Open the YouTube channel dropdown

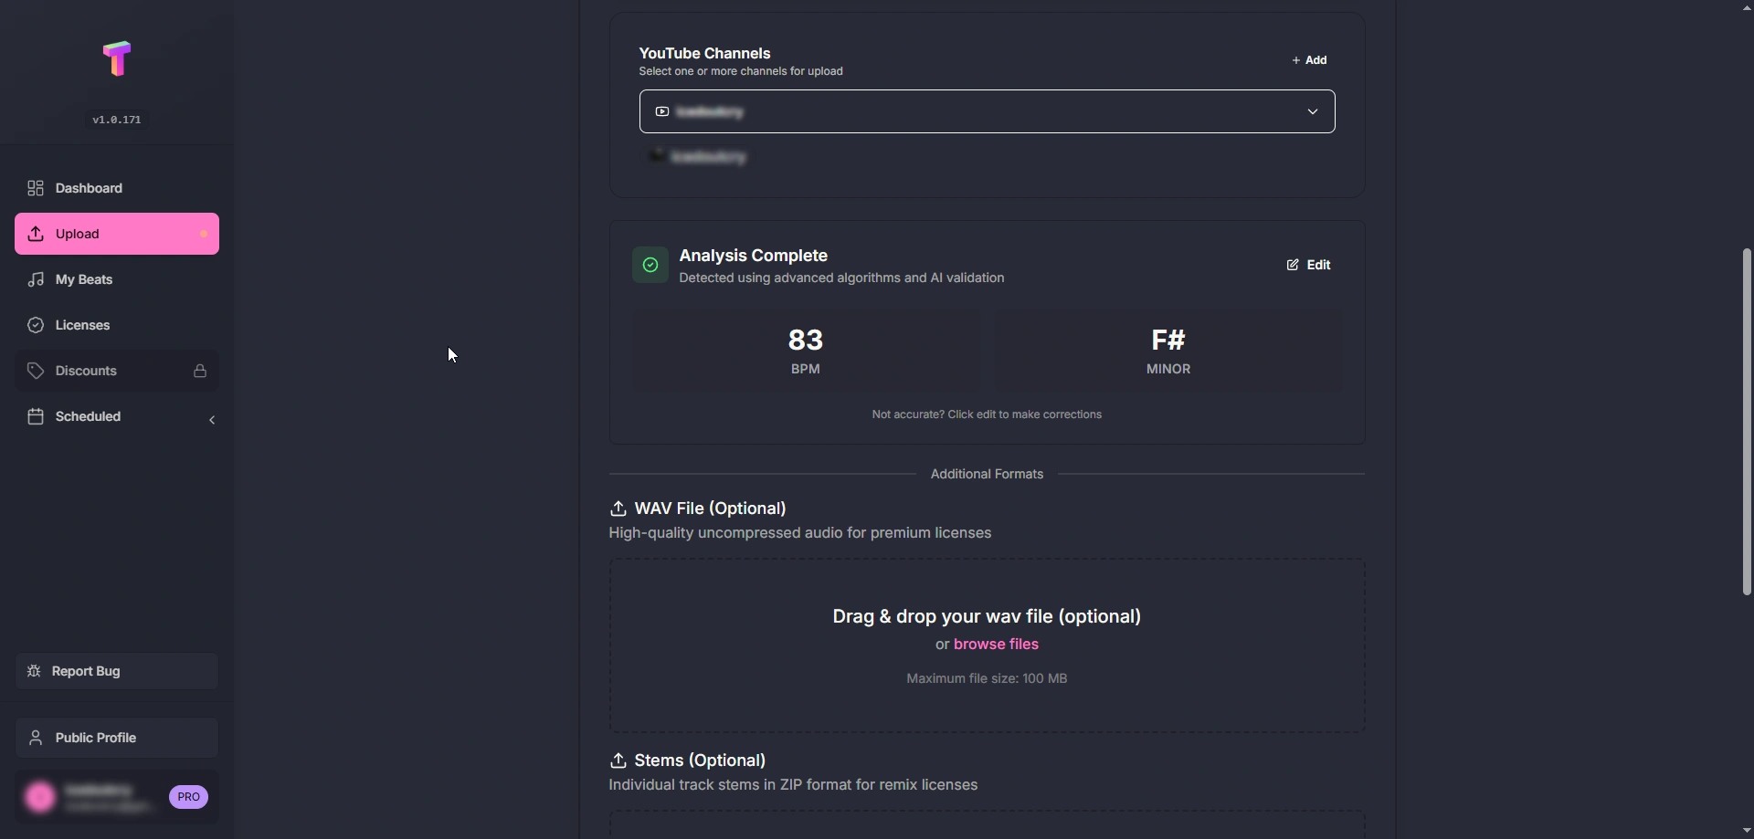pyautogui.click(x=1313, y=111)
